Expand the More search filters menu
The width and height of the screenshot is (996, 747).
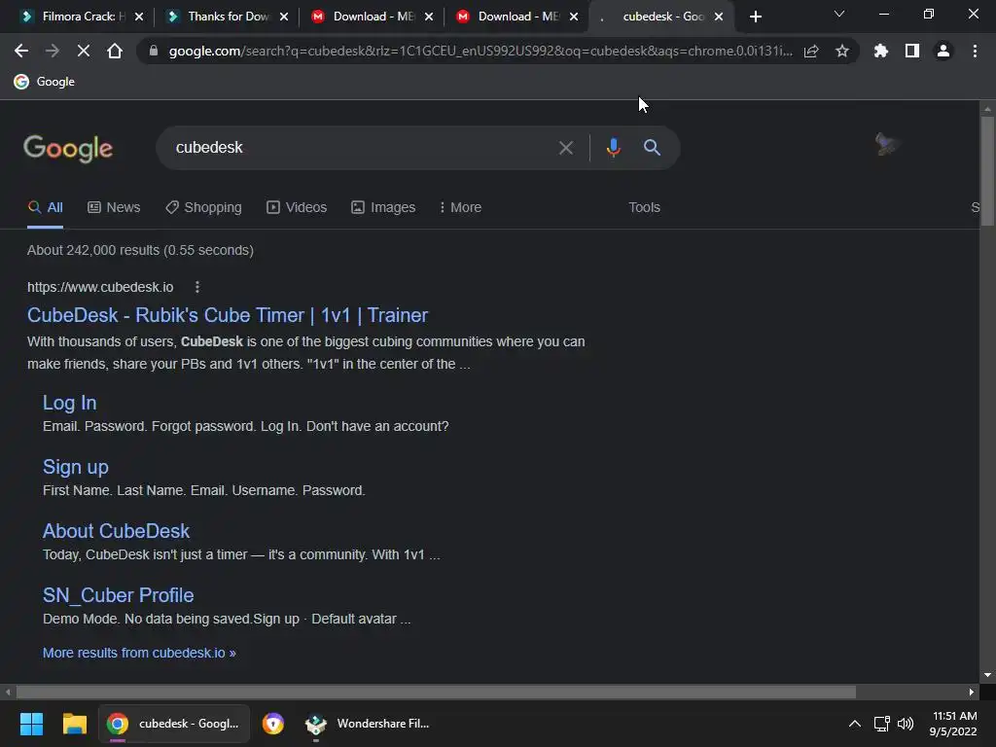pyautogui.click(x=460, y=208)
